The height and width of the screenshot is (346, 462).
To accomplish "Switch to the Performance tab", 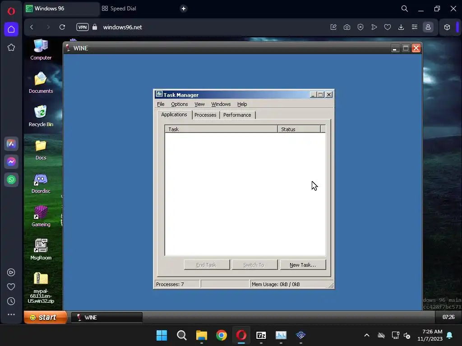I will pyautogui.click(x=237, y=115).
